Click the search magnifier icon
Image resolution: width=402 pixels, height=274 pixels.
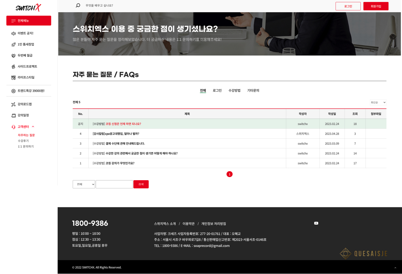78,5
